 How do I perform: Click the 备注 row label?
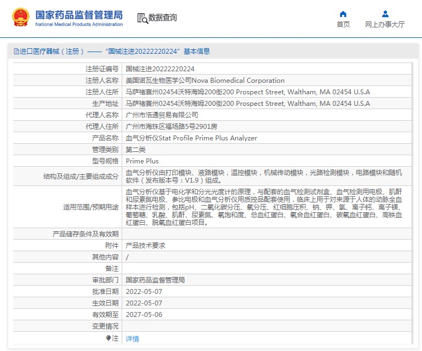click(x=112, y=269)
